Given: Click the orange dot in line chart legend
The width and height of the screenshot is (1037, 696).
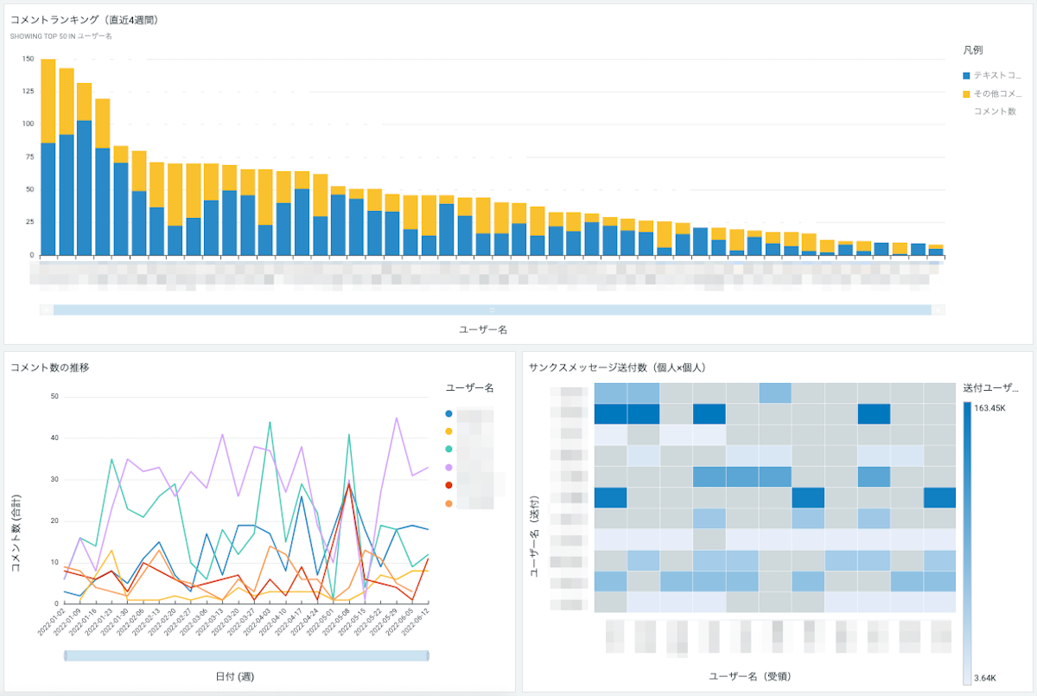Looking at the screenshot, I should tap(449, 503).
